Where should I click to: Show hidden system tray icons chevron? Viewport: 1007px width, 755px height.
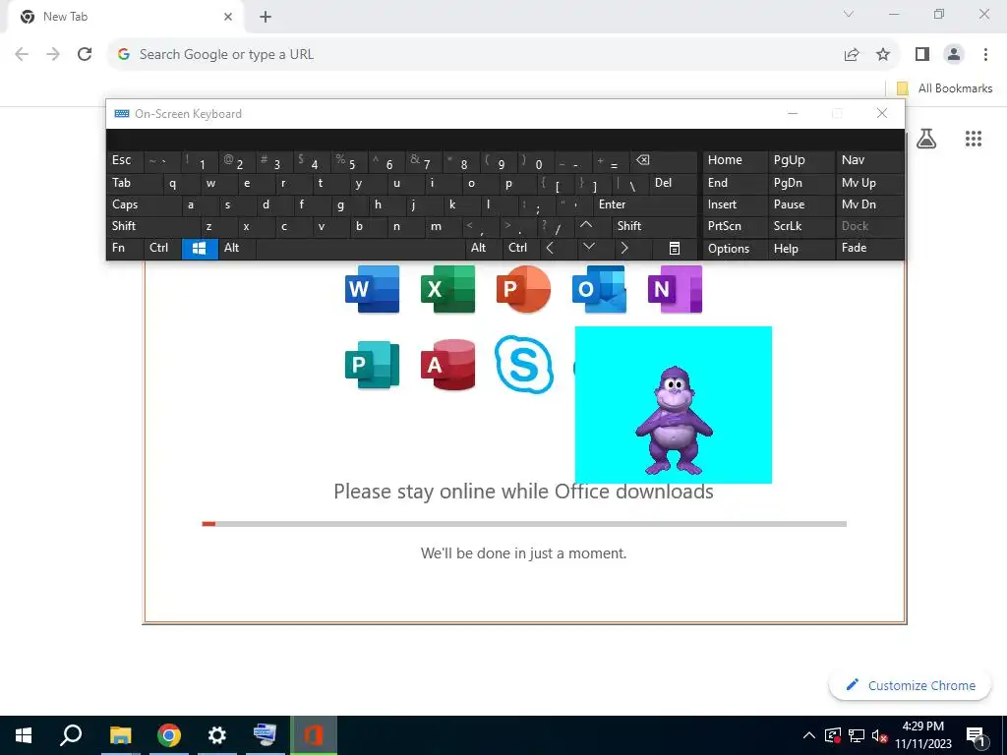pyautogui.click(x=809, y=735)
